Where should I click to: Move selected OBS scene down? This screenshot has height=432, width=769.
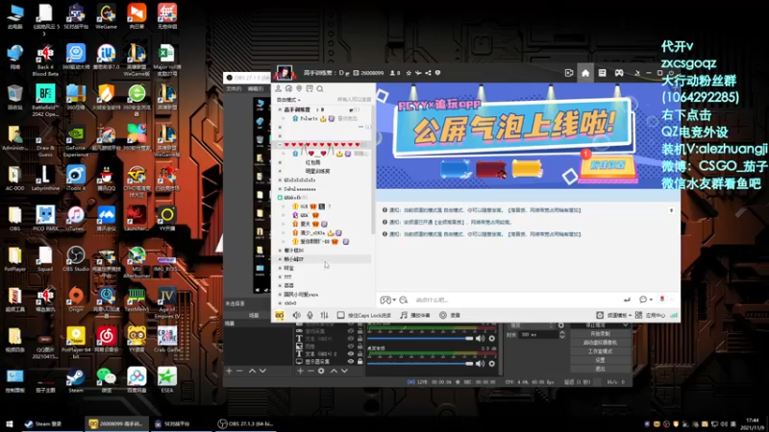point(262,372)
